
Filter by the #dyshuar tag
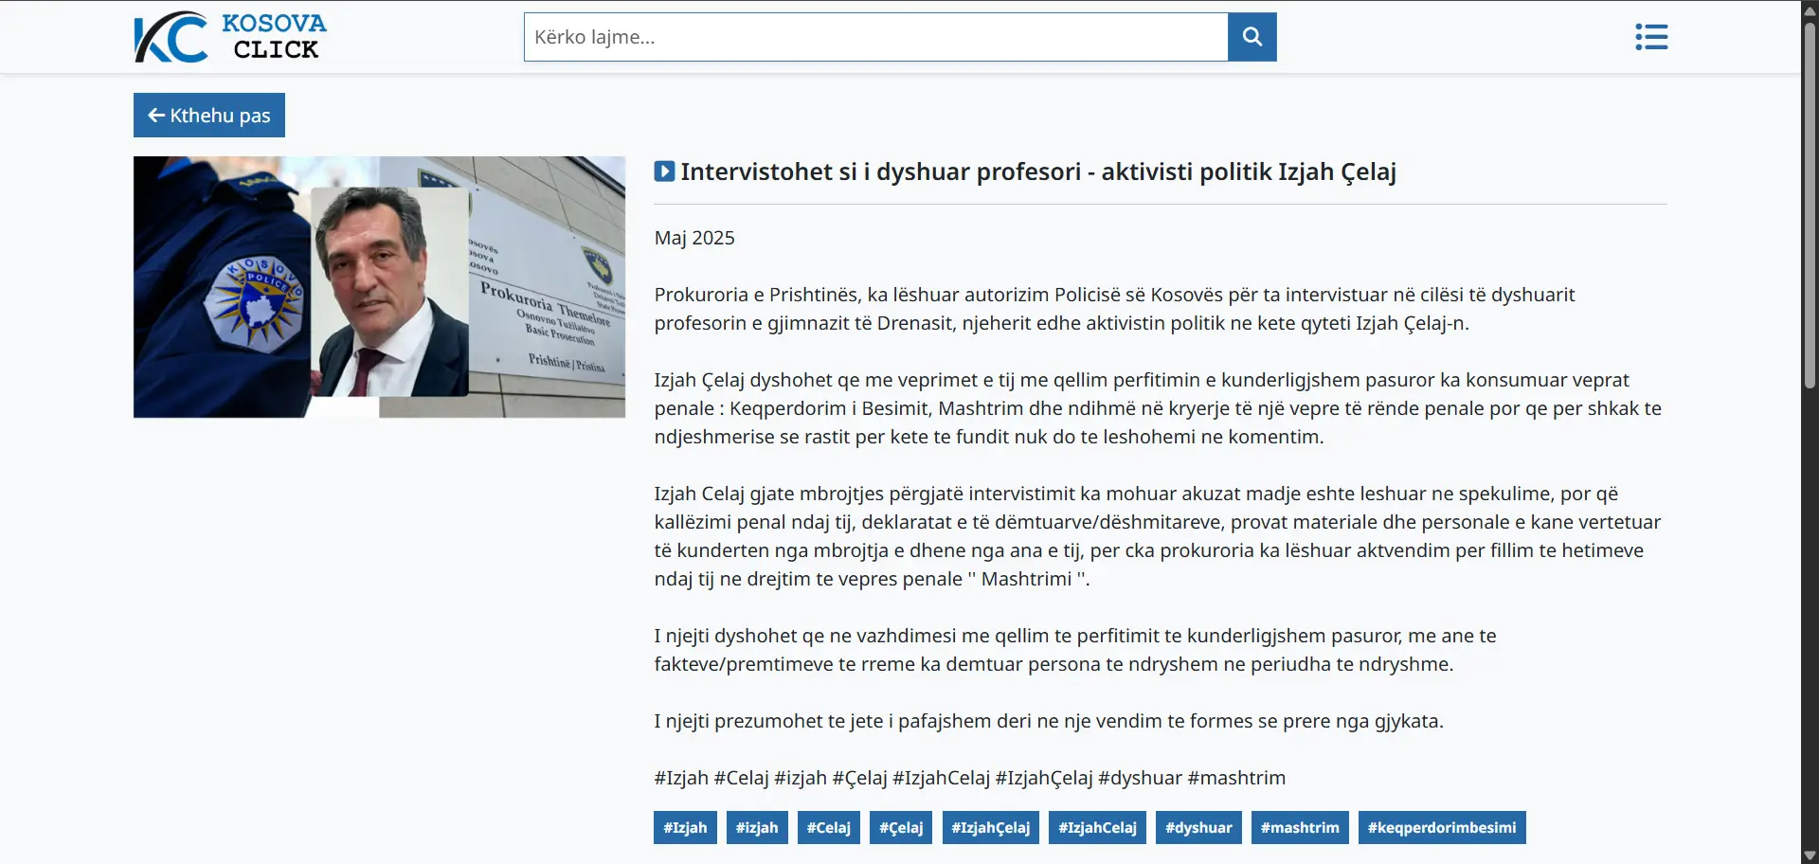pos(1198,827)
